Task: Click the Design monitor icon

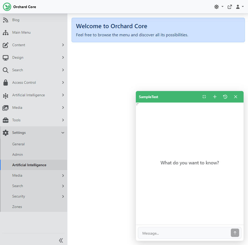Action: pyautogui.click(x=5, y=58)
